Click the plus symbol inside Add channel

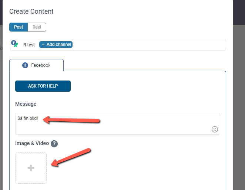(x=43, y=45)
